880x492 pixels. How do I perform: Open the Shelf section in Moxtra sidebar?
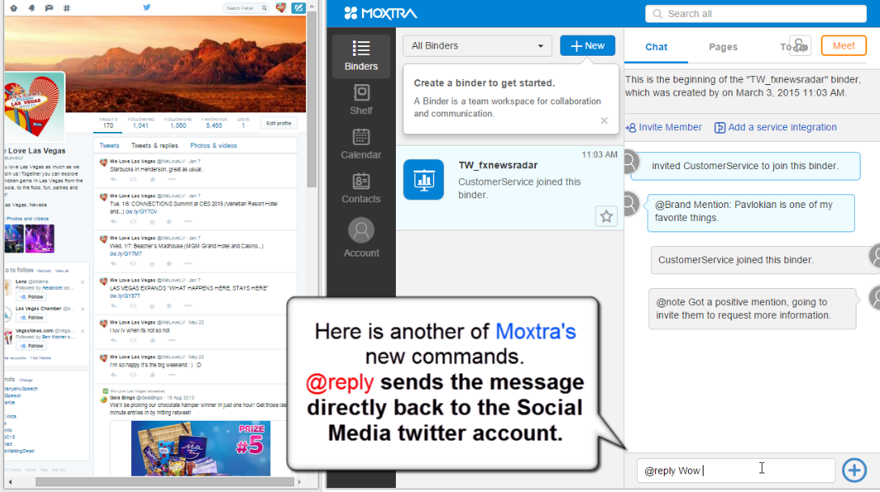(361, 100)
